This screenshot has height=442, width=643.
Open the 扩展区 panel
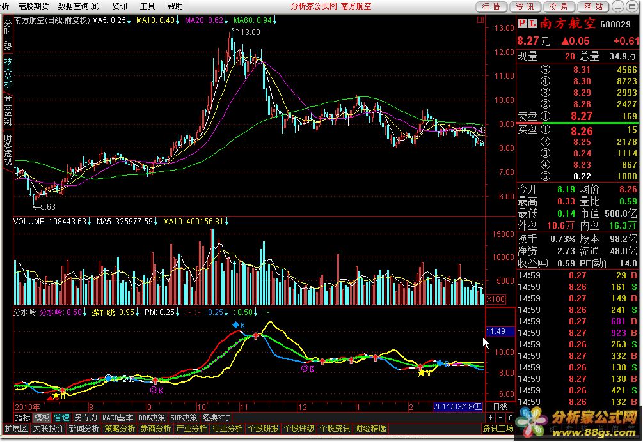click(16, 429)
